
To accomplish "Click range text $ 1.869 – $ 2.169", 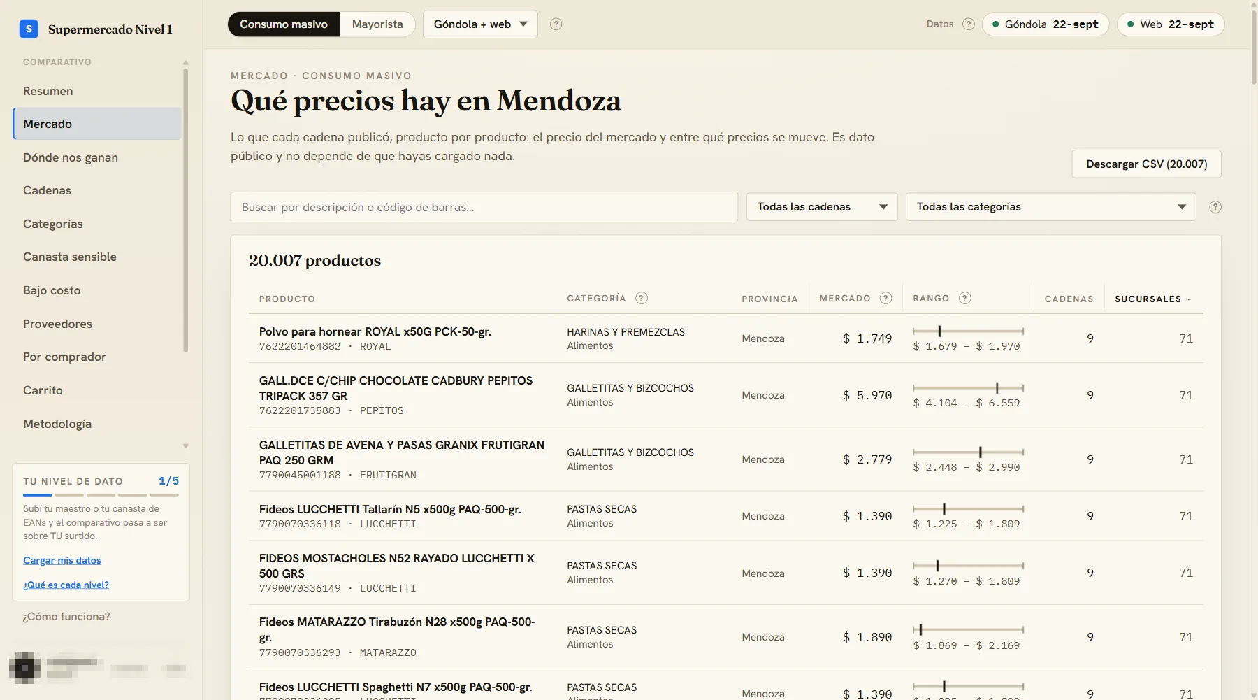I will [x=967, y=645].
